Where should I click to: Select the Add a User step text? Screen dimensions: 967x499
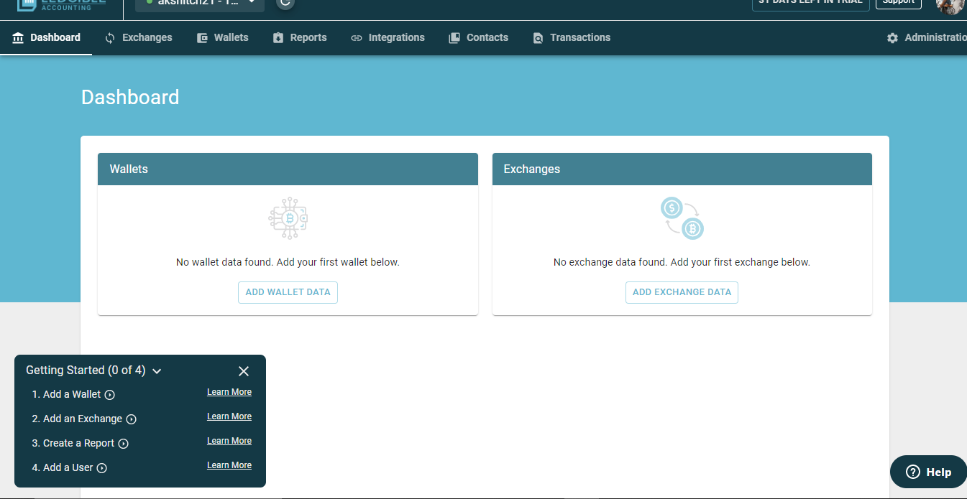tap(68, 467)
